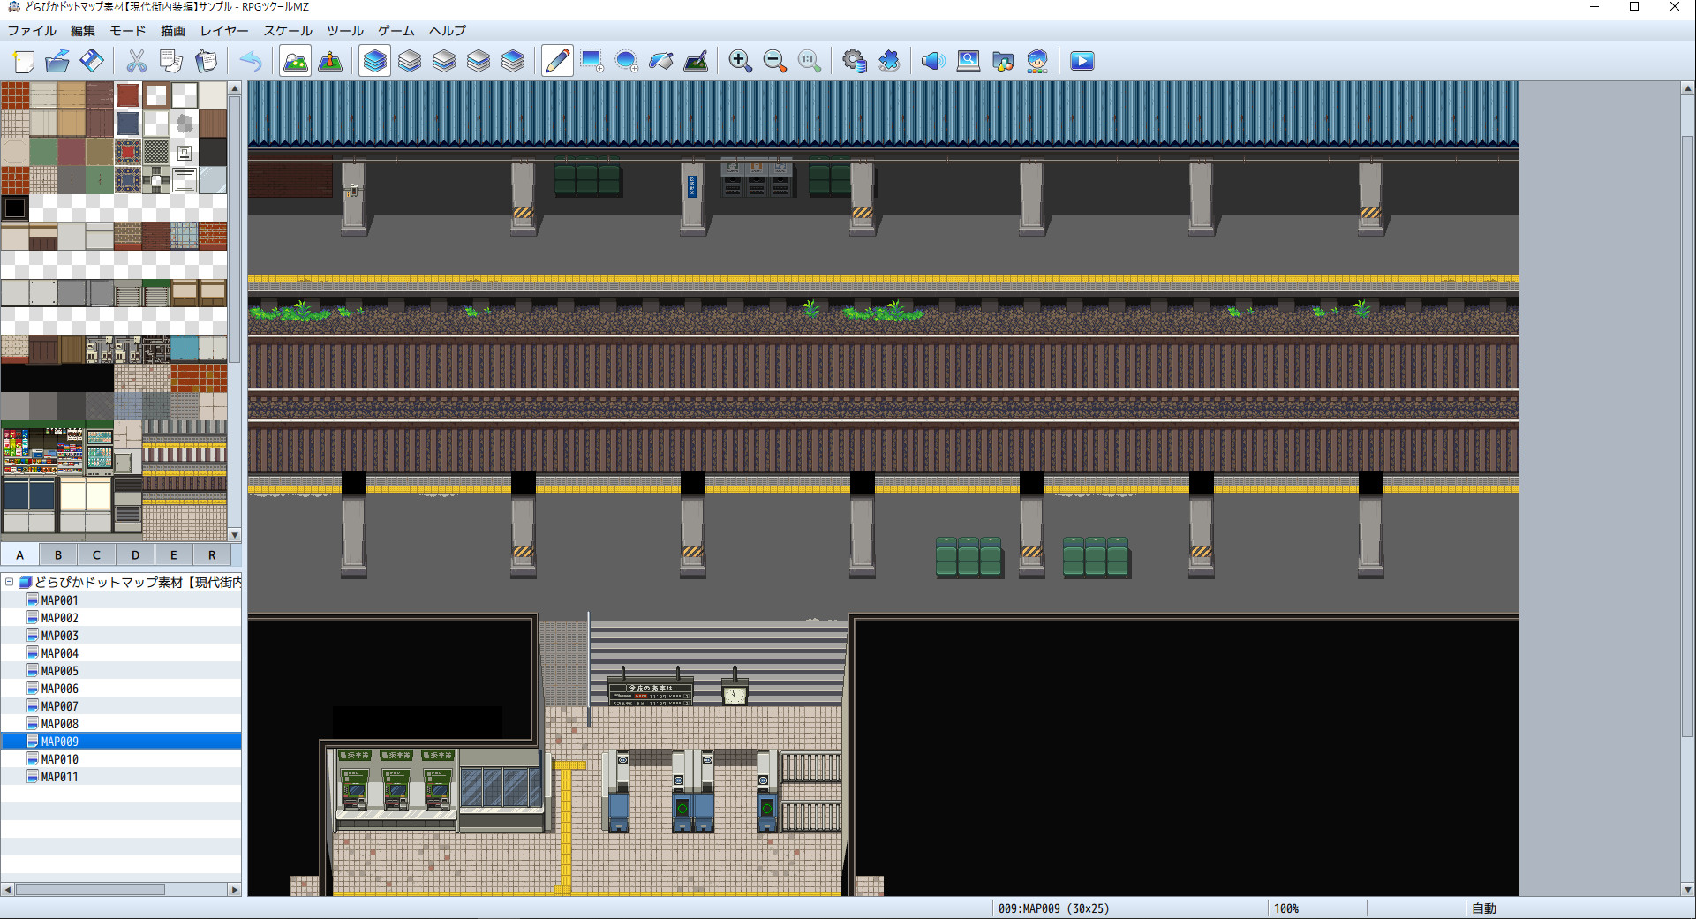Screen dimensions: 1696x919
Task: Select MAP005 in the map list
Action: tap(60, 671)
